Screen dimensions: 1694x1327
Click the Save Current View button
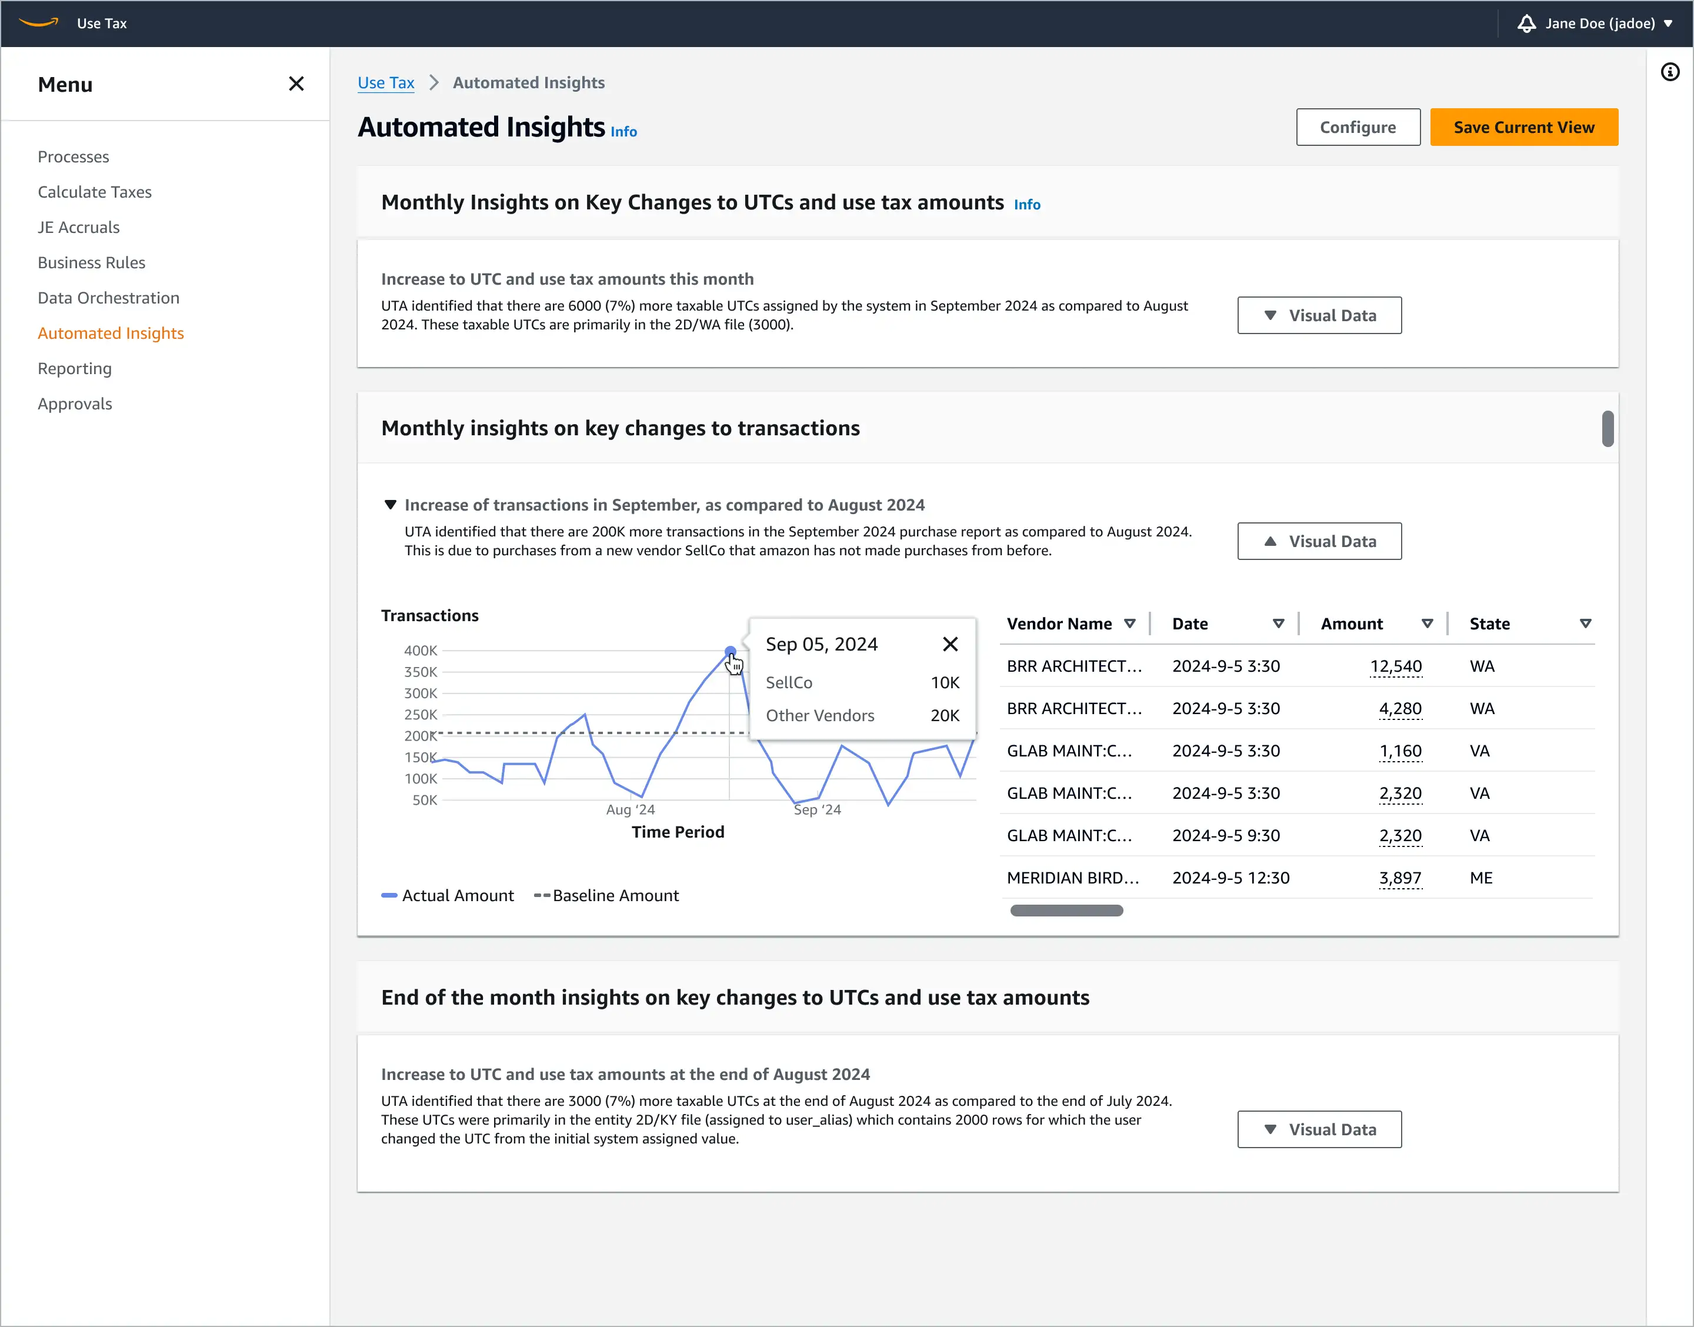coord(1523,128)
